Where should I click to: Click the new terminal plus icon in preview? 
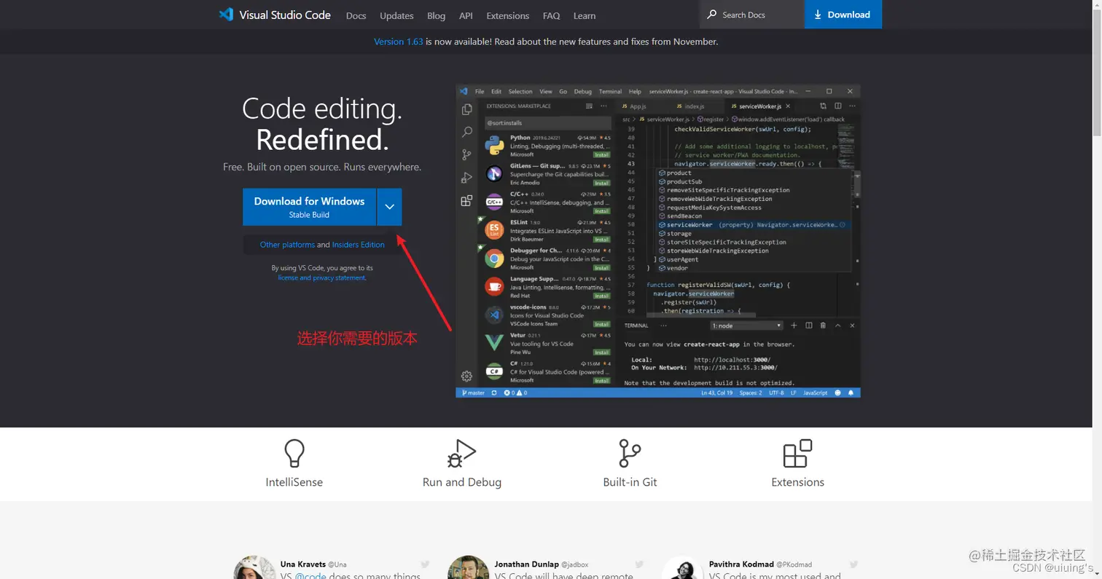click(794, 326)
